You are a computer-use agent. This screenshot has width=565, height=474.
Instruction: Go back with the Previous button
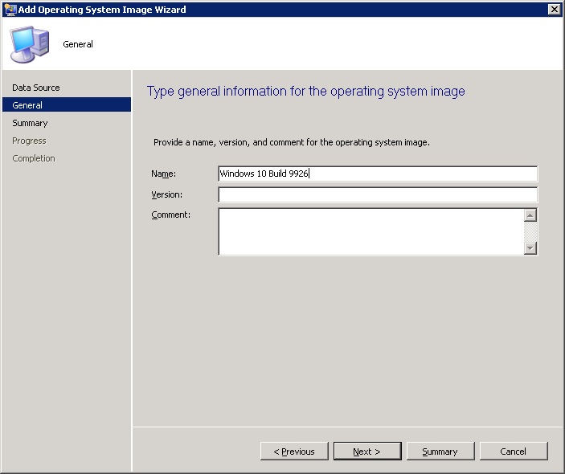[294, 452]
